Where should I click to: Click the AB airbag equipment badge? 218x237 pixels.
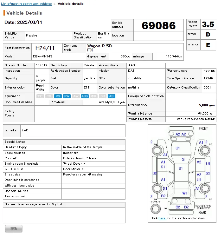tap(112, 96)
